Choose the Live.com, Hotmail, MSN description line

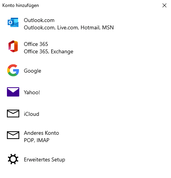pos(69,27)
